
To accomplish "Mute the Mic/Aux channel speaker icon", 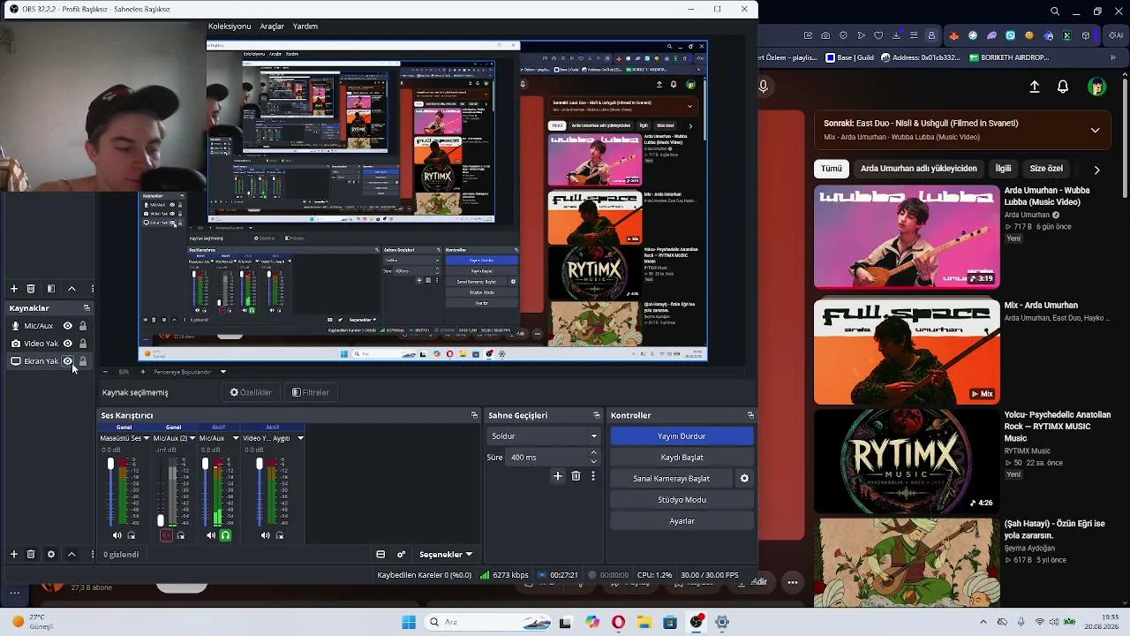I will 211,535.
